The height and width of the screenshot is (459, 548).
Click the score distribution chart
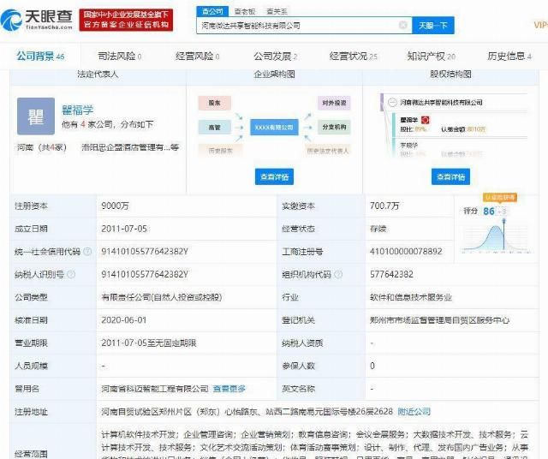(497, 238)
